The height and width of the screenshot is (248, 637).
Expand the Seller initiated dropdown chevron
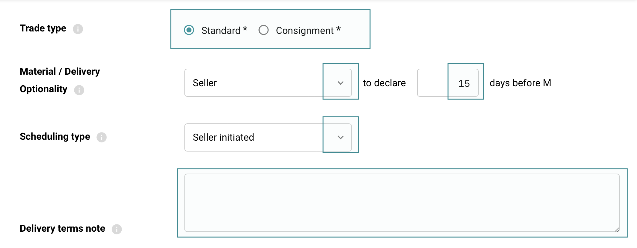click(341, 137)
